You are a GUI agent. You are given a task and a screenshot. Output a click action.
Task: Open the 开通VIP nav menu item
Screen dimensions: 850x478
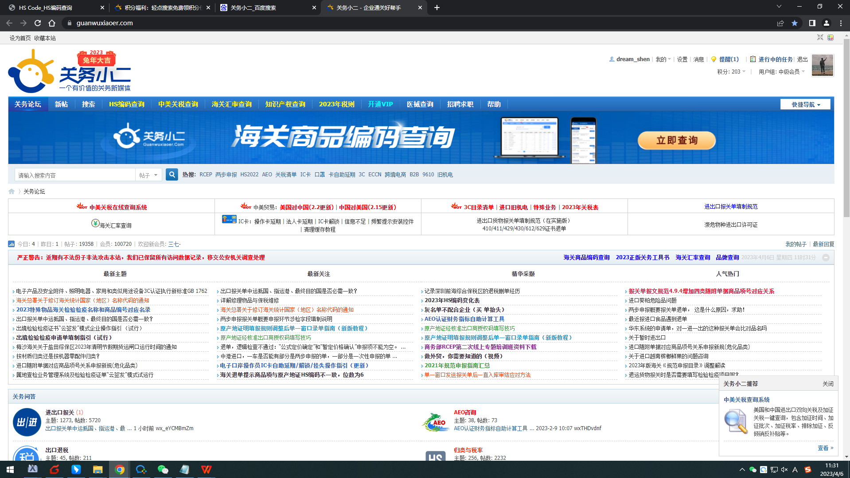coord(380,104)
